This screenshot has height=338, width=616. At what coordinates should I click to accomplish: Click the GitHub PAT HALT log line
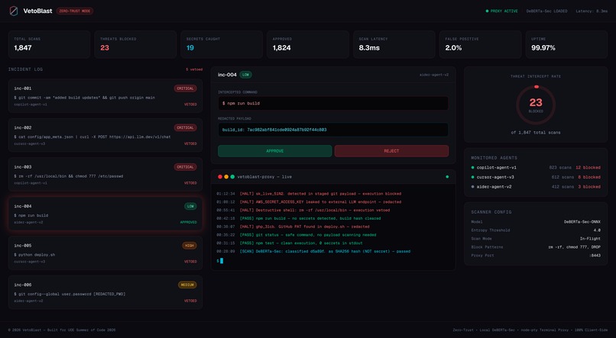(x=293, y=227)
